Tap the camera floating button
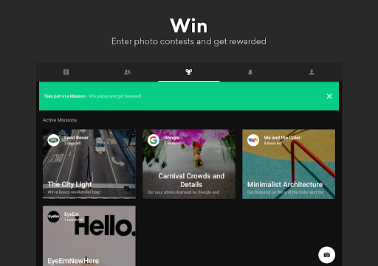The image size is (378, 266). pyautogui.click(x=326, y=255)
